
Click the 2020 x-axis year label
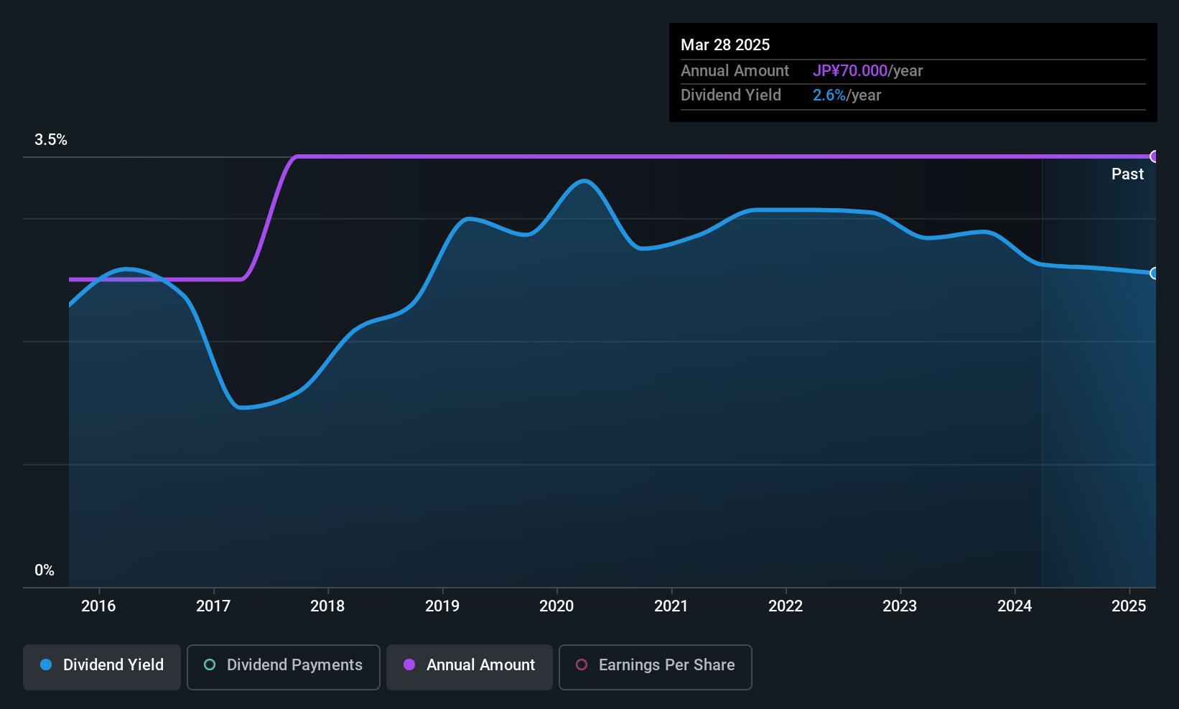pyautogui.click(x=556, y=606)
